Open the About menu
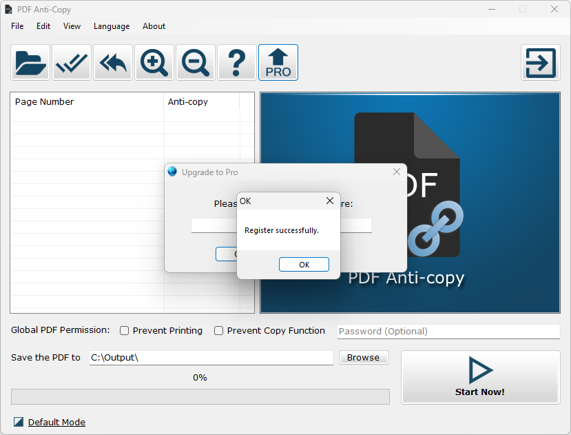 [x=154, y=26]
